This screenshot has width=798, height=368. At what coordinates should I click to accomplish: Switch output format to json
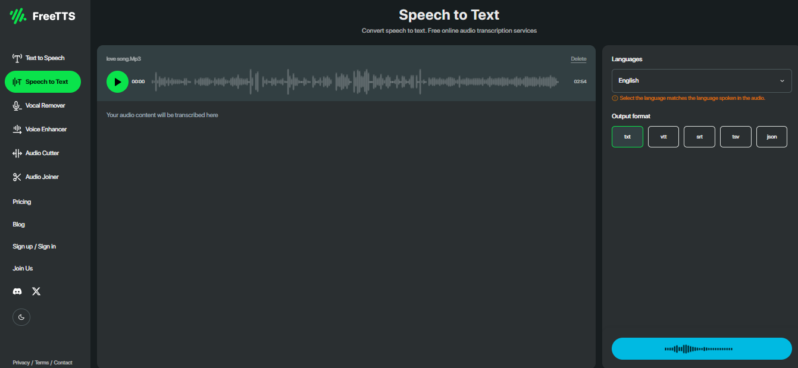772,136
